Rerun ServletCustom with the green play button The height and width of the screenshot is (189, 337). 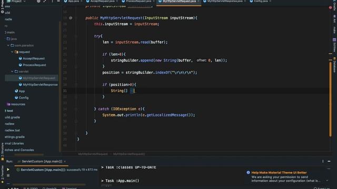(x=8, y=170)
